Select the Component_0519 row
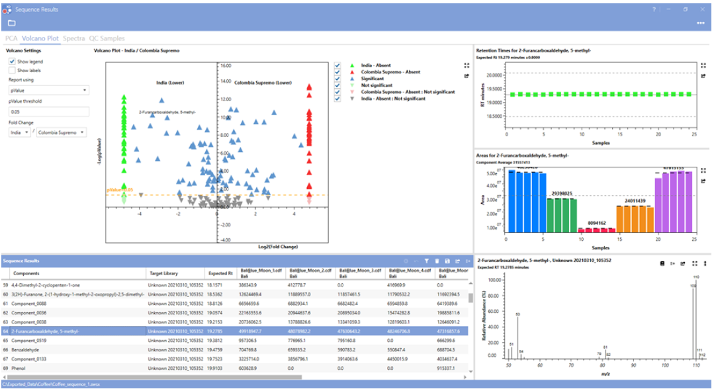Image resolution: width=716 pixels, height=391 pixels. coord(235,340)
